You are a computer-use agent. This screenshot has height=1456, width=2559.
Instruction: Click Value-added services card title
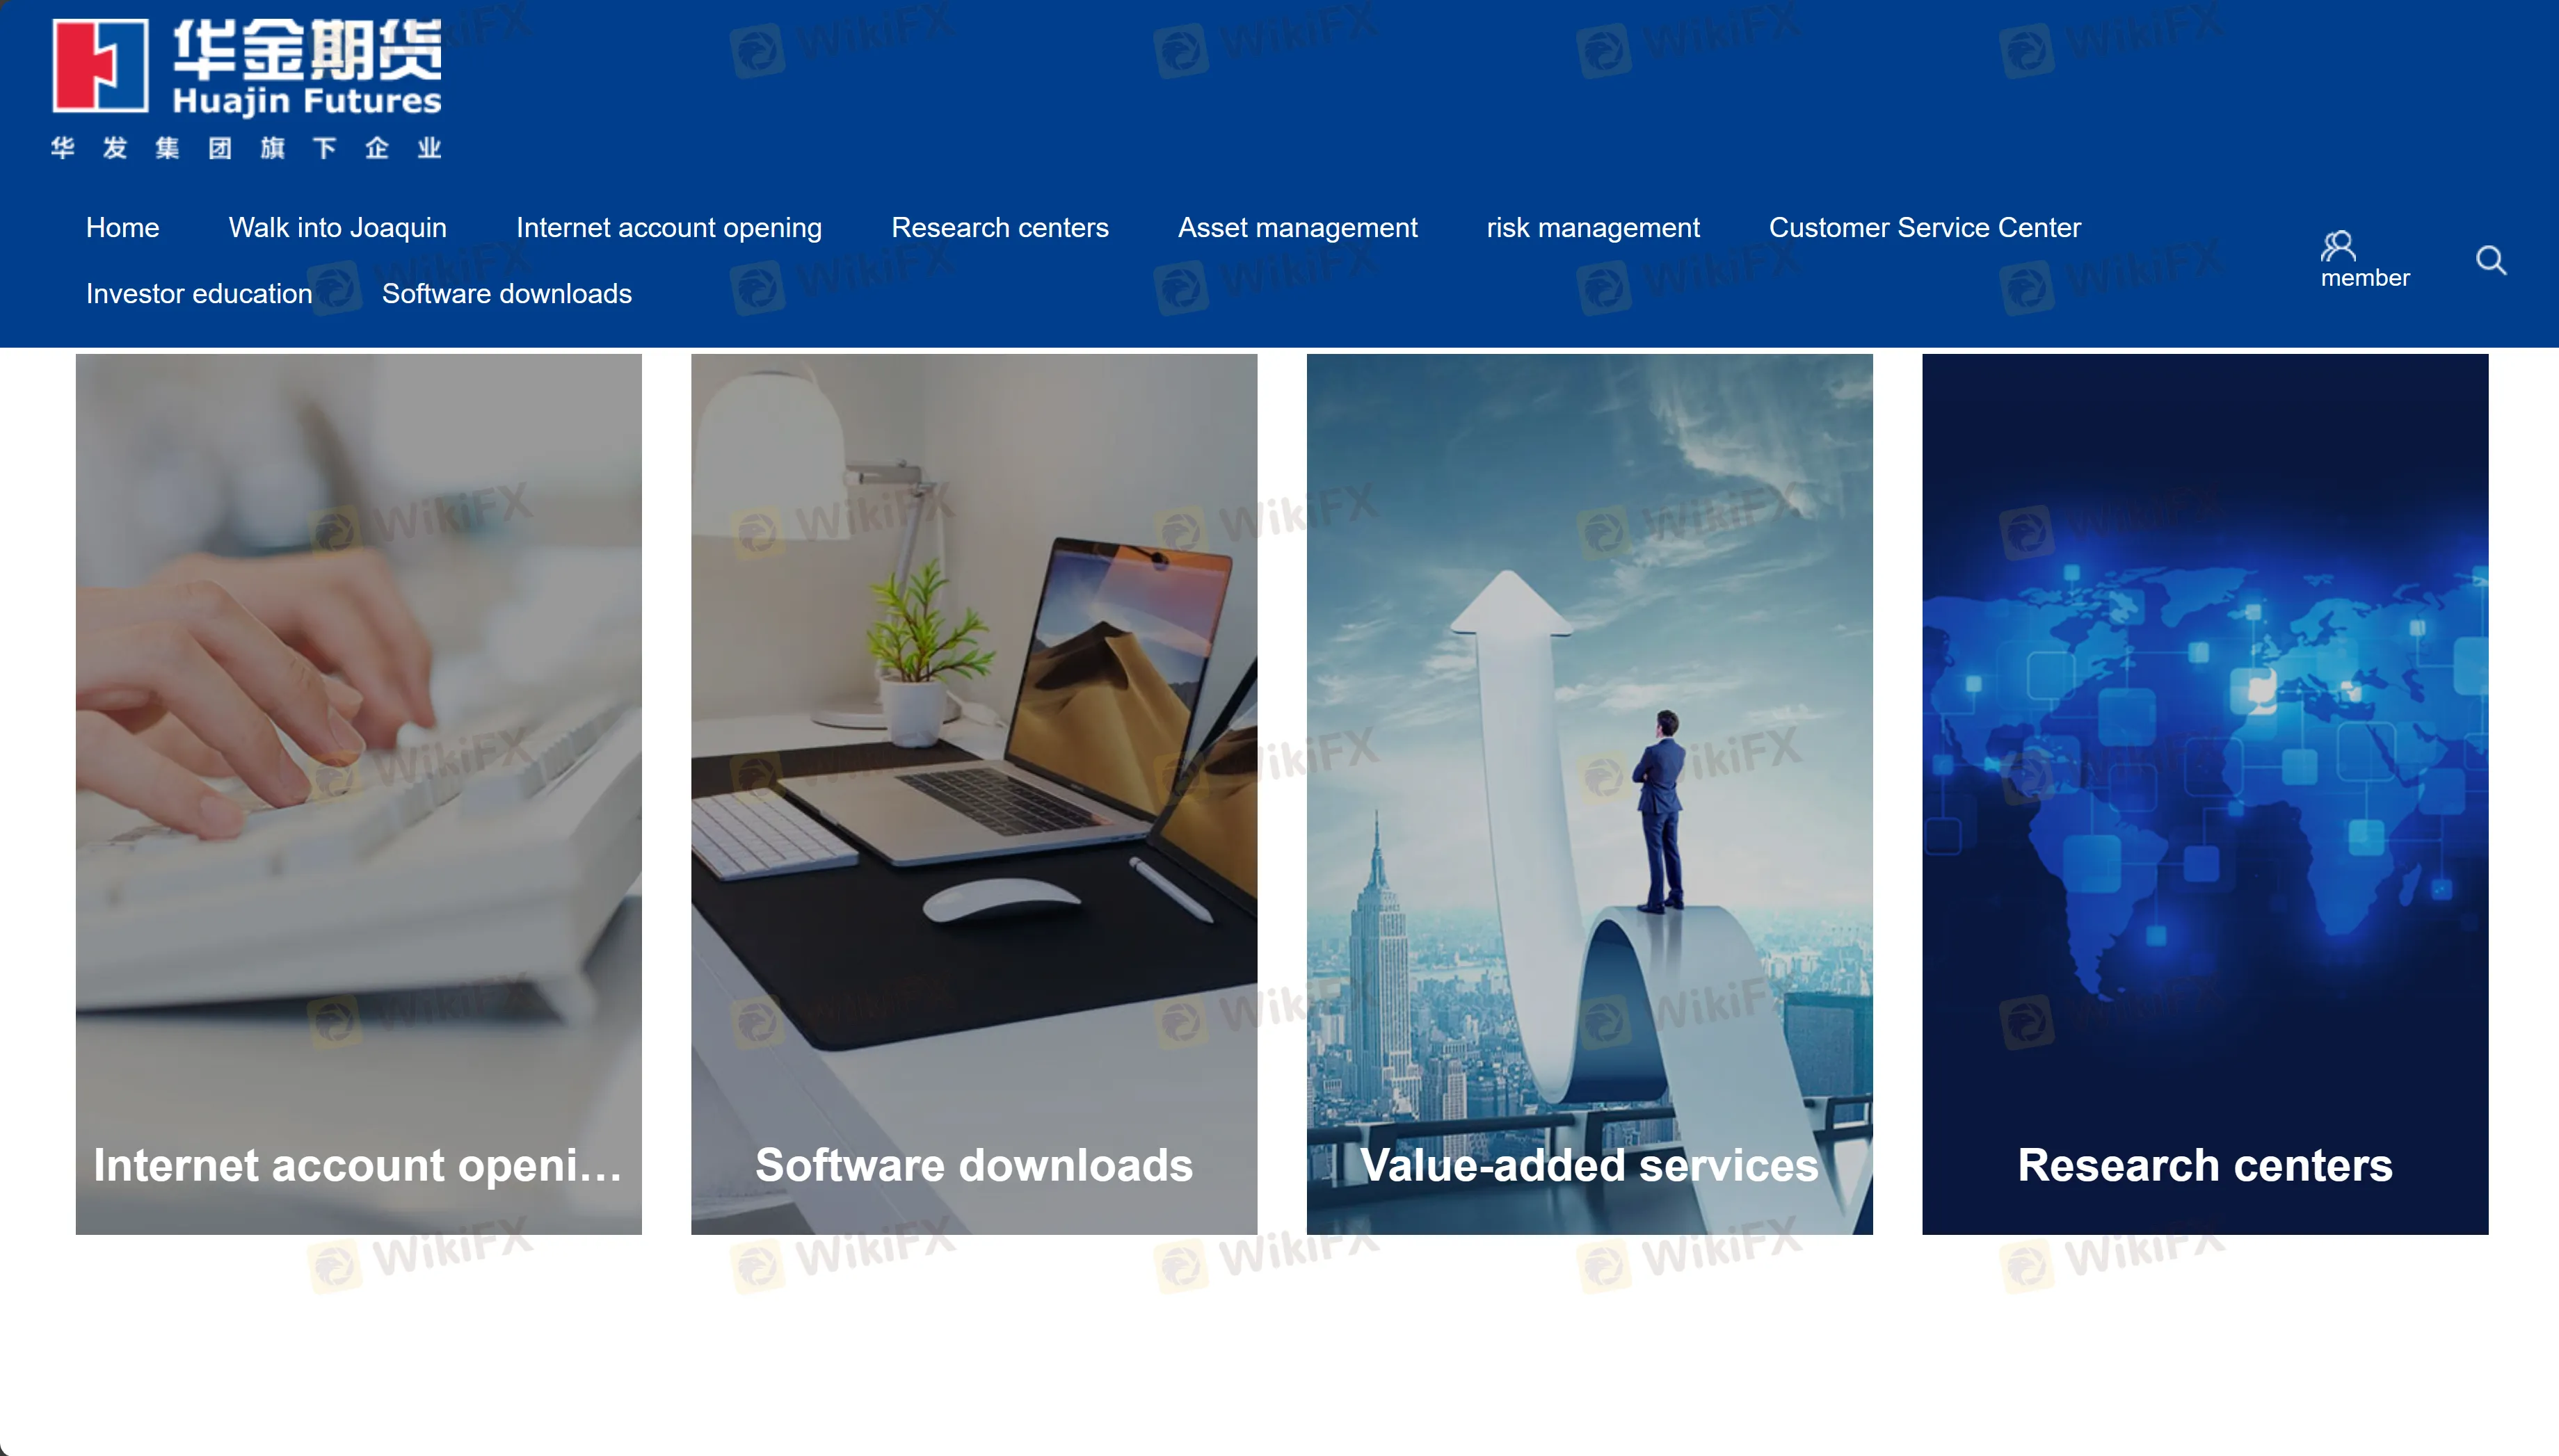1589,1165
